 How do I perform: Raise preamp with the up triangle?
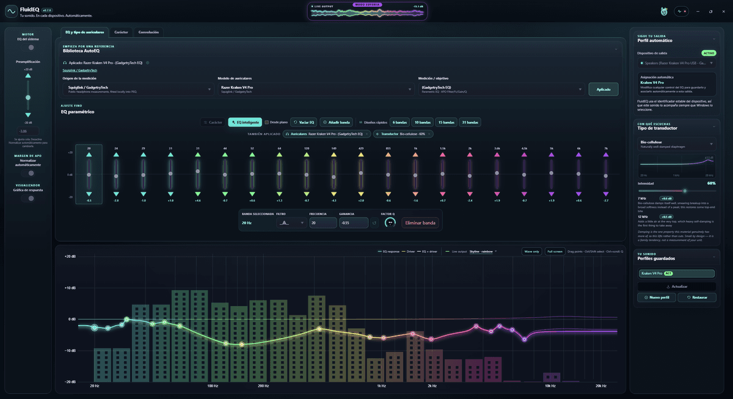click(x=27, y=75)
